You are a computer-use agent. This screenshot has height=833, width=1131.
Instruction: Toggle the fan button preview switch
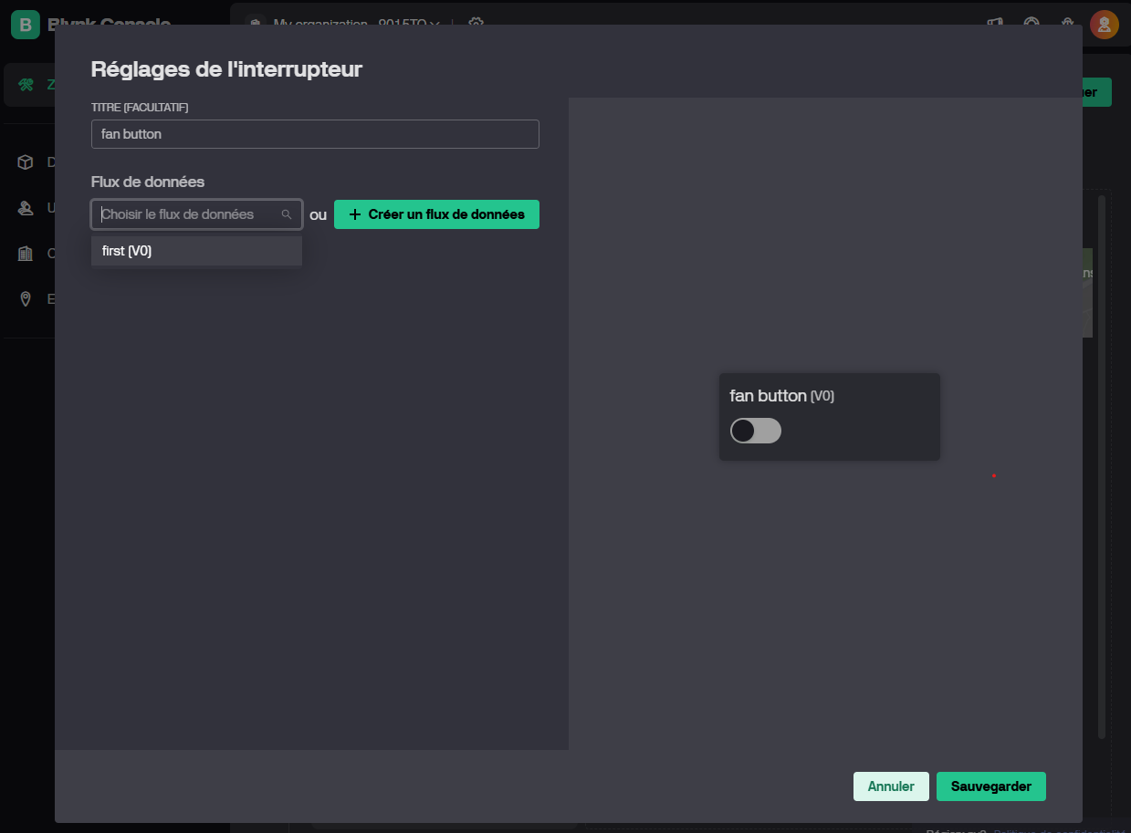pyautogui.click(x=756, y=431)
